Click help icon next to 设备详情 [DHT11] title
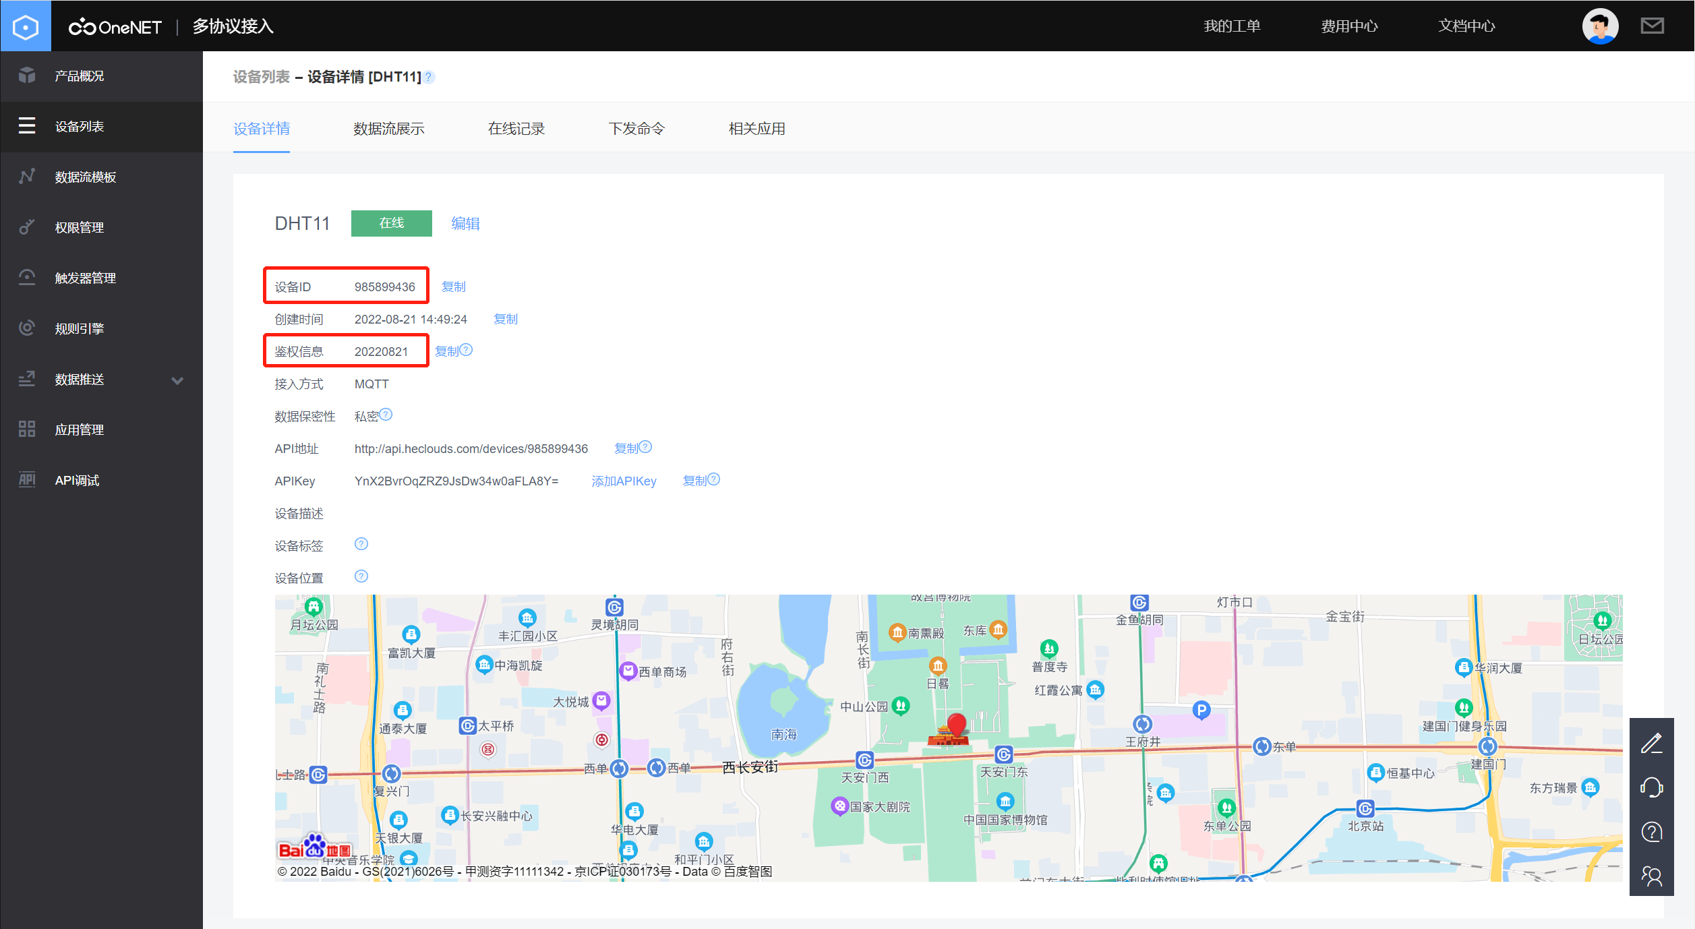This screenshot has width=1695, height=929. click(x=429, y=78)
